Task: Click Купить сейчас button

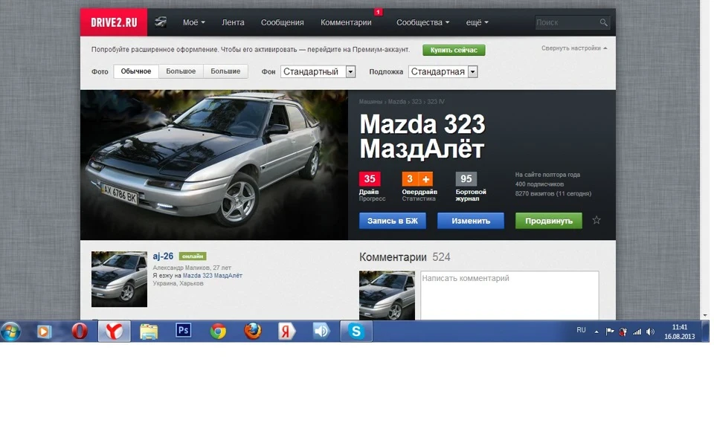Action: click(454, 50)
